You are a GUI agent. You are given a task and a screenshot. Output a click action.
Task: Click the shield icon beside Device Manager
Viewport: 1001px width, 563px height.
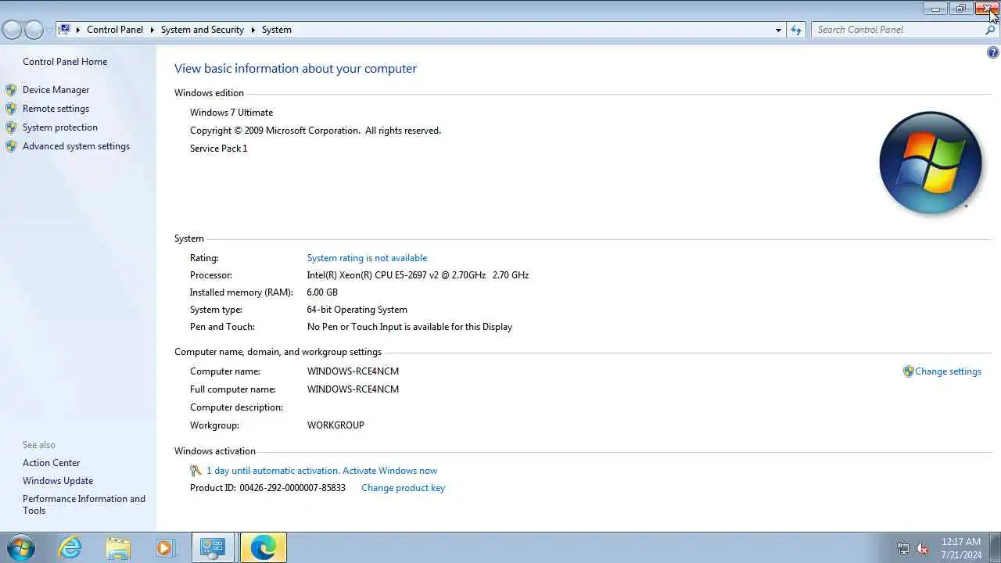pyautogui.click(x=11, y=90)
